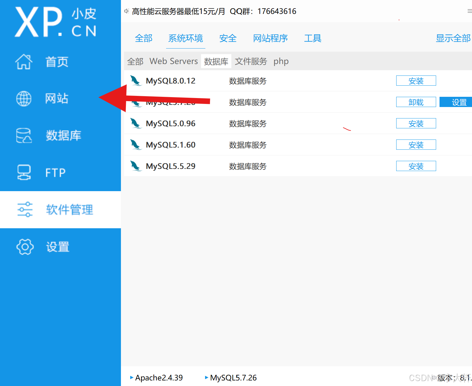Switch to the top 全部 category tab

(x=144, y=38)
